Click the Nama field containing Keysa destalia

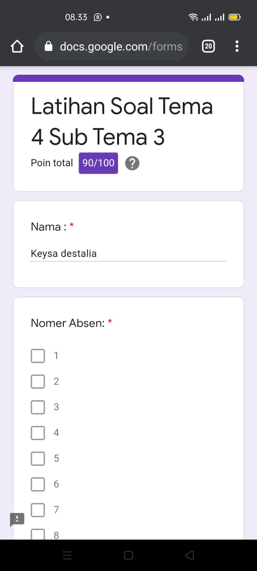[x=128, y=254]
